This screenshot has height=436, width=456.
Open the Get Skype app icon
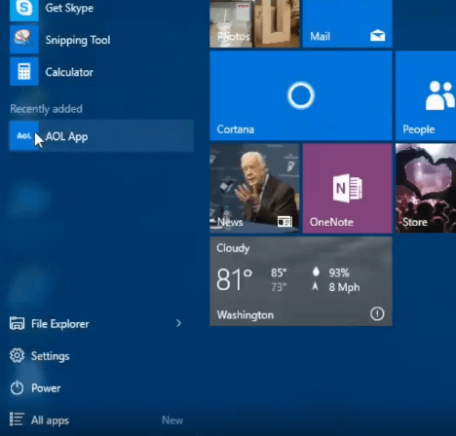pos(24,10)
